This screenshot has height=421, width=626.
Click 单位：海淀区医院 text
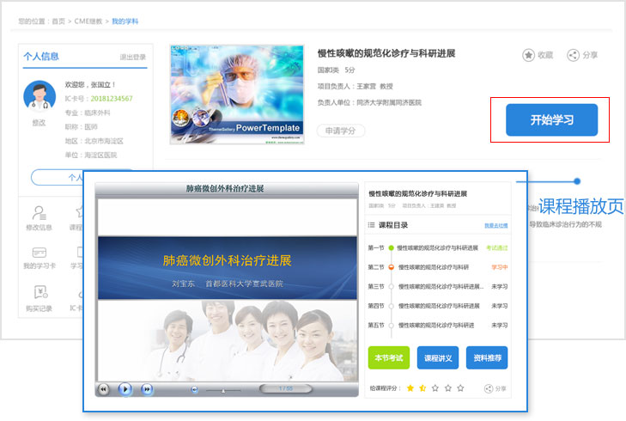click(91, 155)
